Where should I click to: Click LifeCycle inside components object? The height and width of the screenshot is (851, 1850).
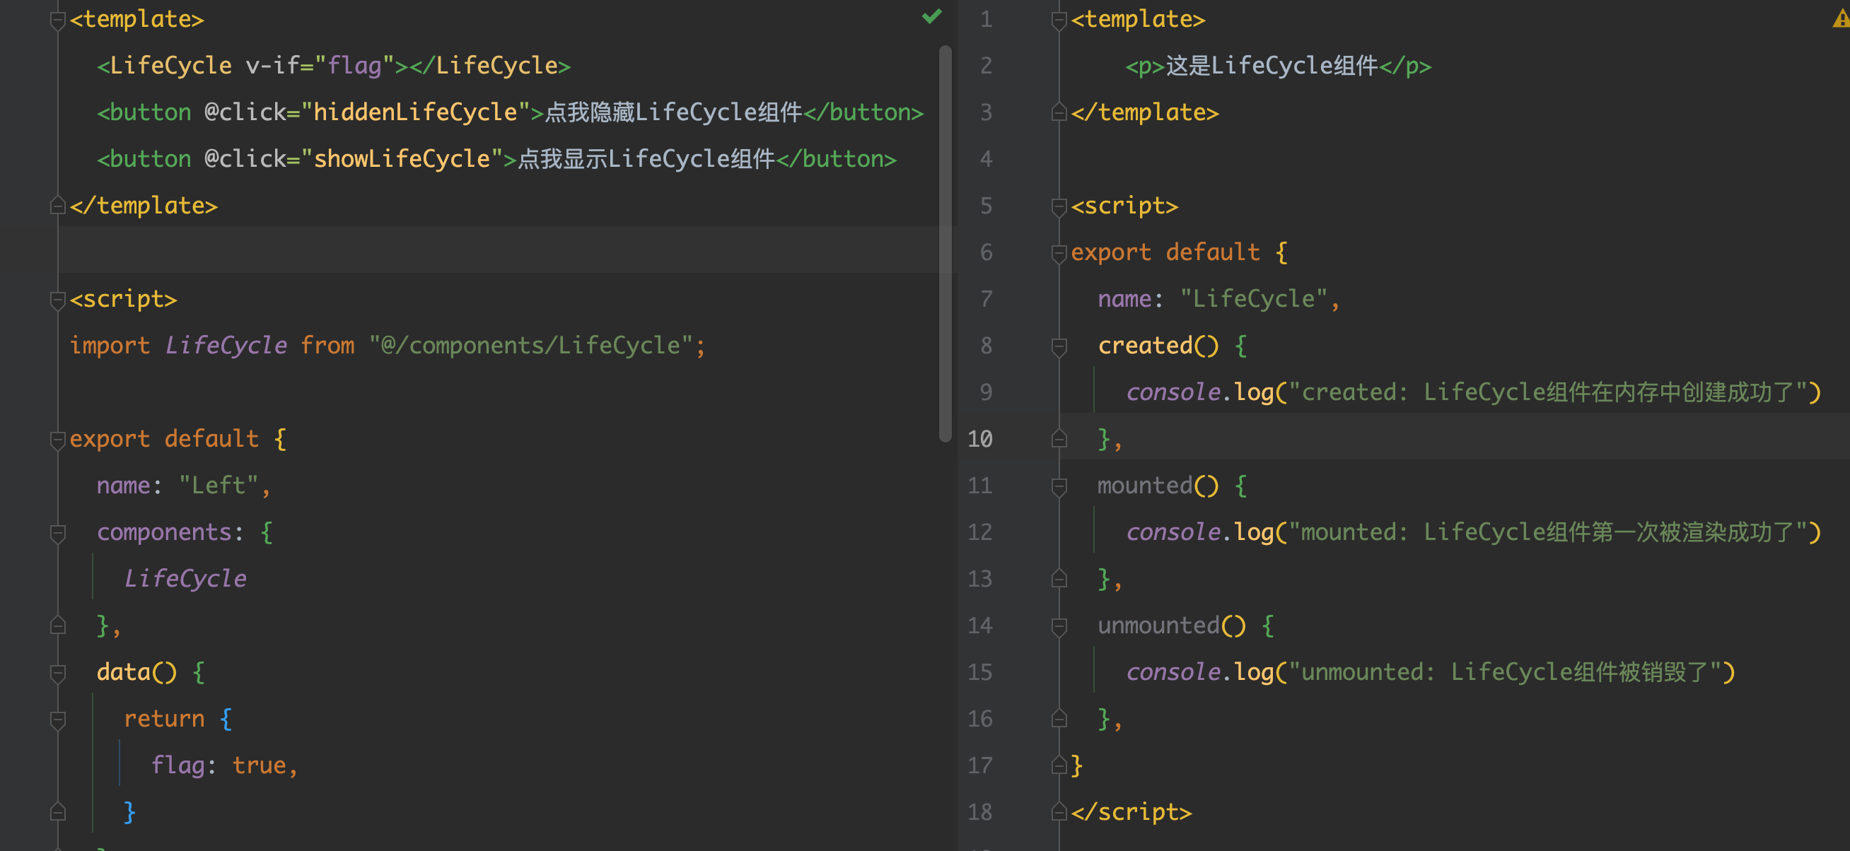[185, 579]
